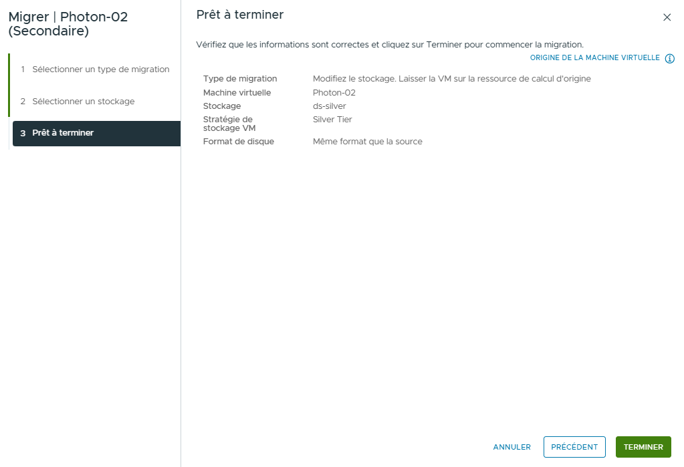Click the Précédent button
Screen dimensions: 684x467
coord(574,447)
